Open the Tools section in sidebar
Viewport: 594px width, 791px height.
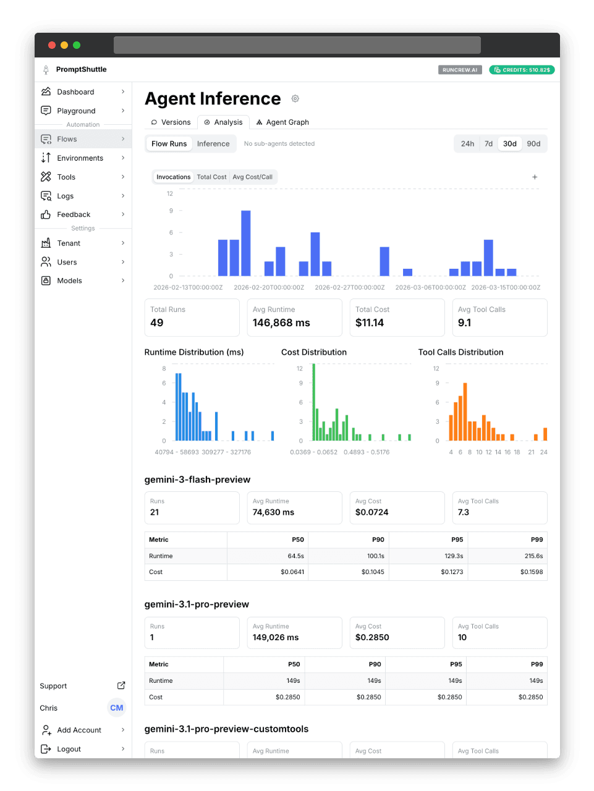click(66, 177)
